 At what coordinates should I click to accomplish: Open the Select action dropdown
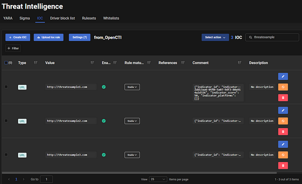[215, 37]
